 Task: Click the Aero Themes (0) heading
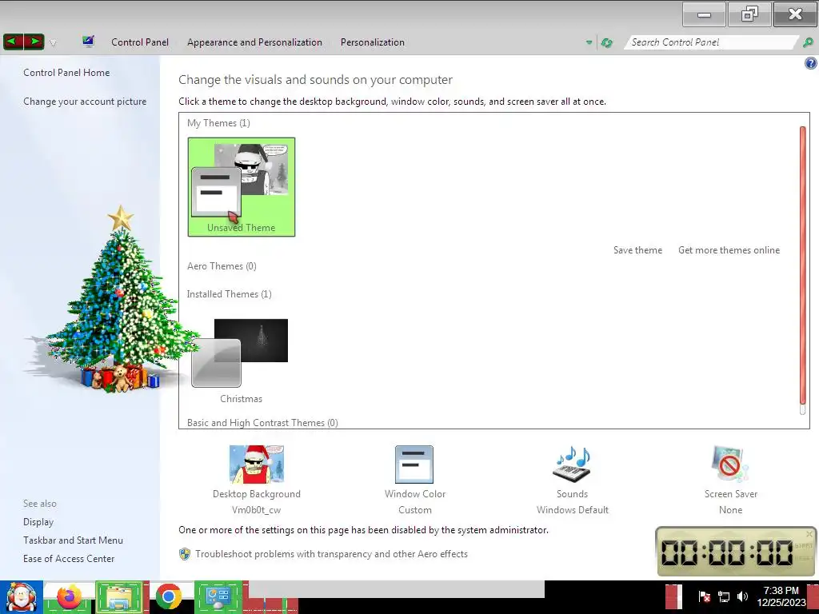tap(222, 266)
